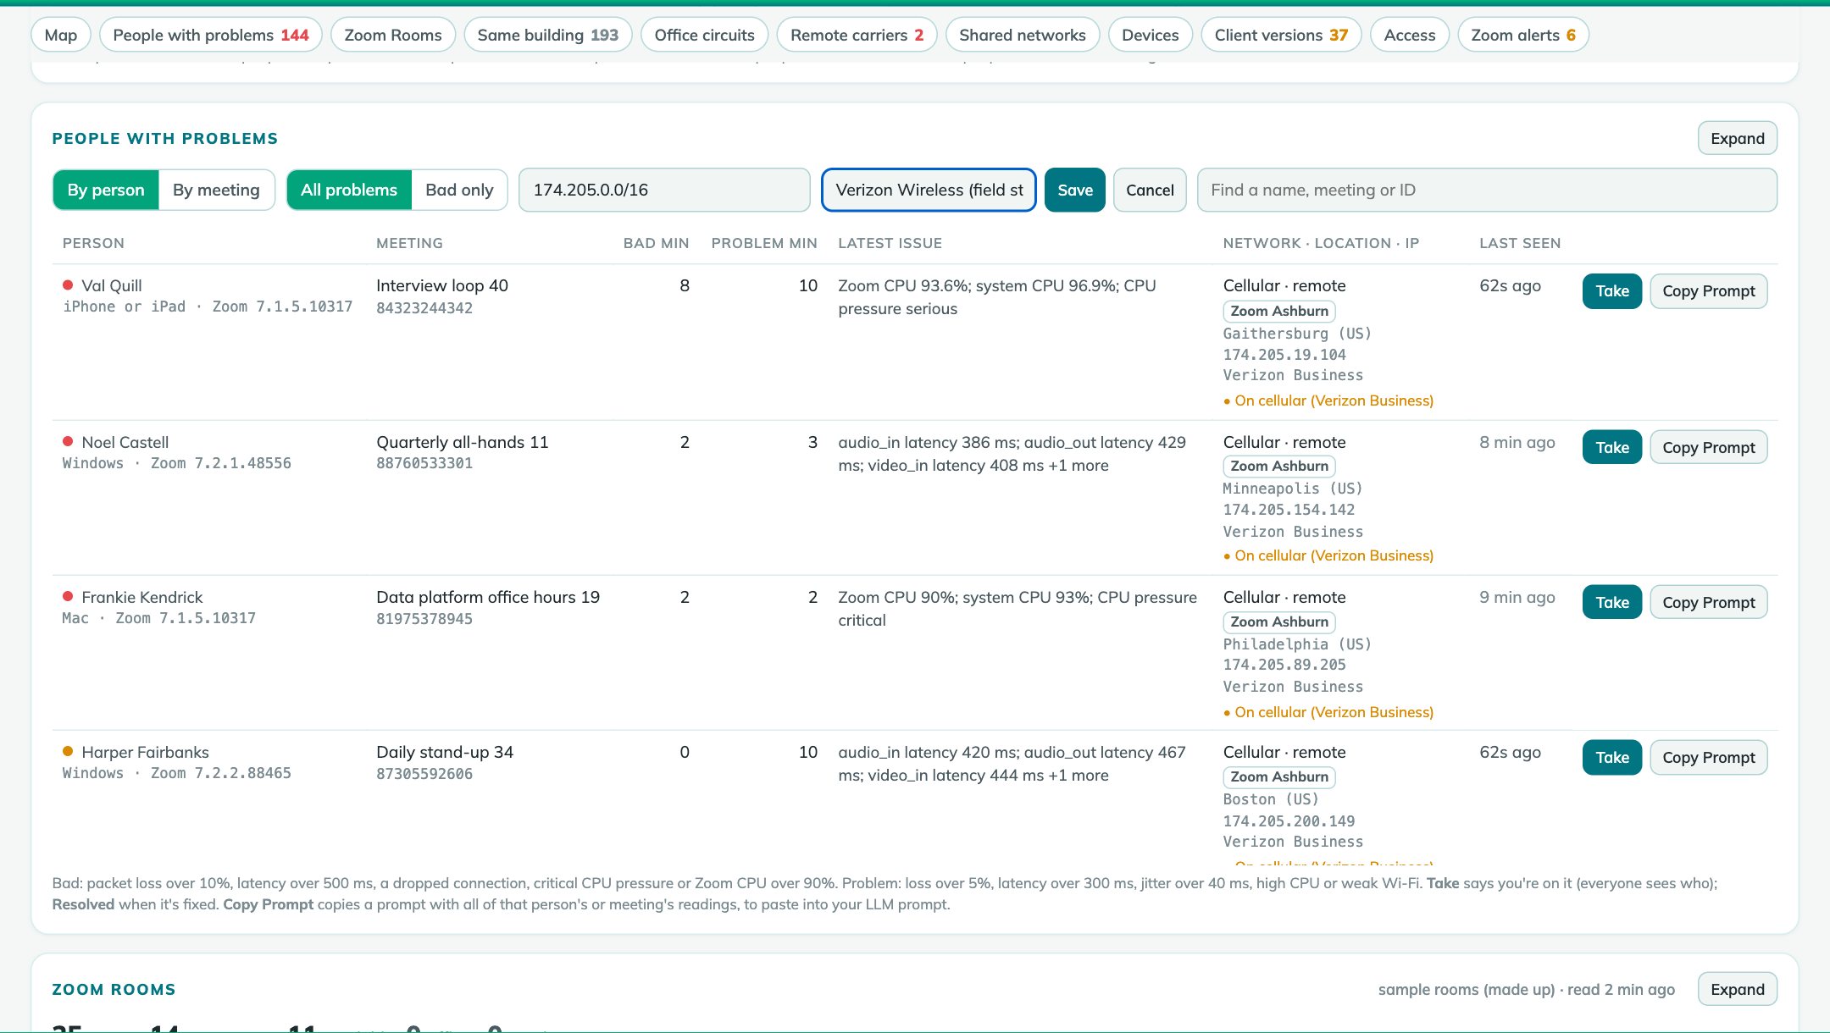Click Daily stand-up 34 meeting

[445, 752]
